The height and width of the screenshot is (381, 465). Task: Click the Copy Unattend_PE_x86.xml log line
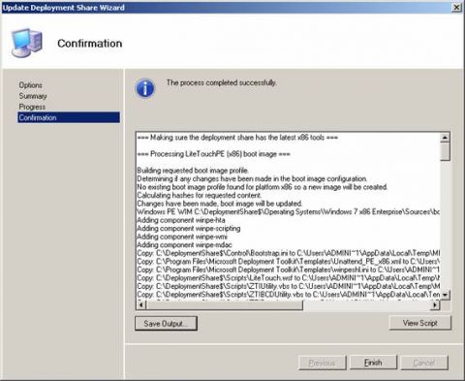[x=289, y=261]
